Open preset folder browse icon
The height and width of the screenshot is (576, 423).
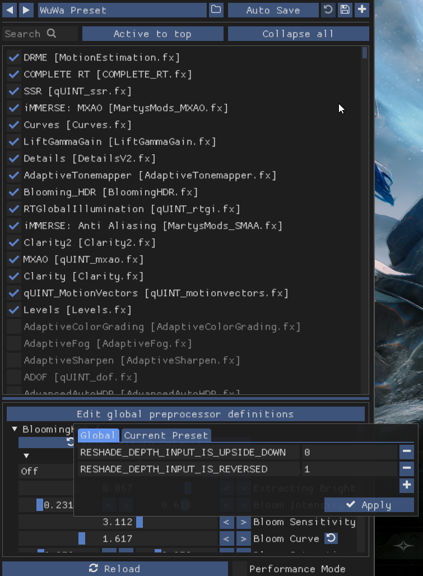coord(216,10)
